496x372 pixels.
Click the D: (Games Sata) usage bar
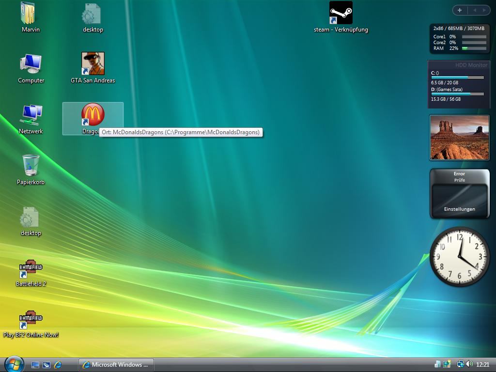tap(457, 94)
